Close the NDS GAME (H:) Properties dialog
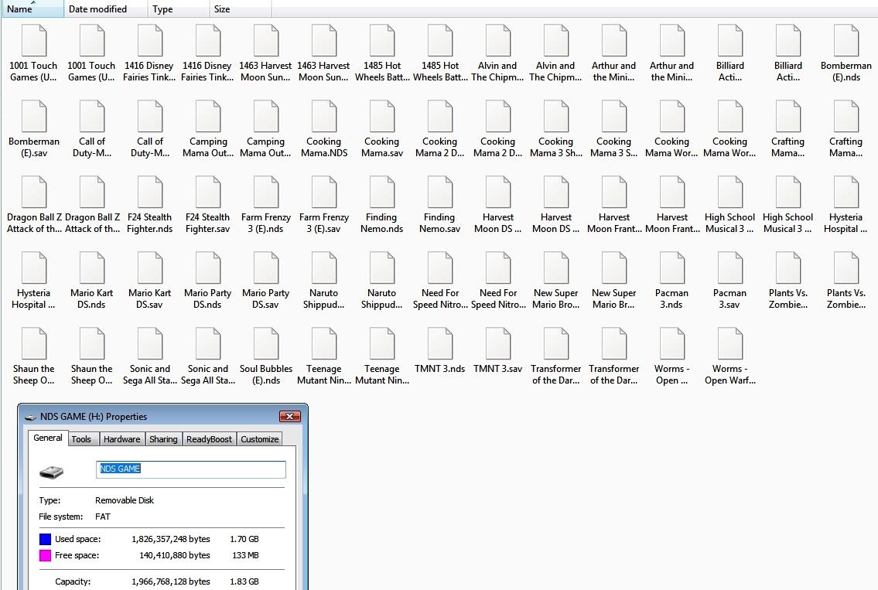878x590 pixels. click(x=290, y=417)
